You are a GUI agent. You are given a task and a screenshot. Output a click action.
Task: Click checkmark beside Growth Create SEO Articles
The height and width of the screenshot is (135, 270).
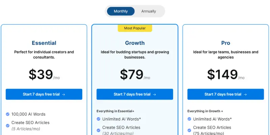98,130
